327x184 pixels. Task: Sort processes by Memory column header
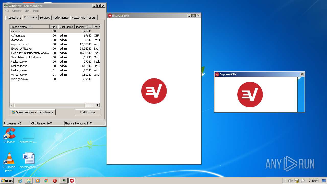pos(83,27)
